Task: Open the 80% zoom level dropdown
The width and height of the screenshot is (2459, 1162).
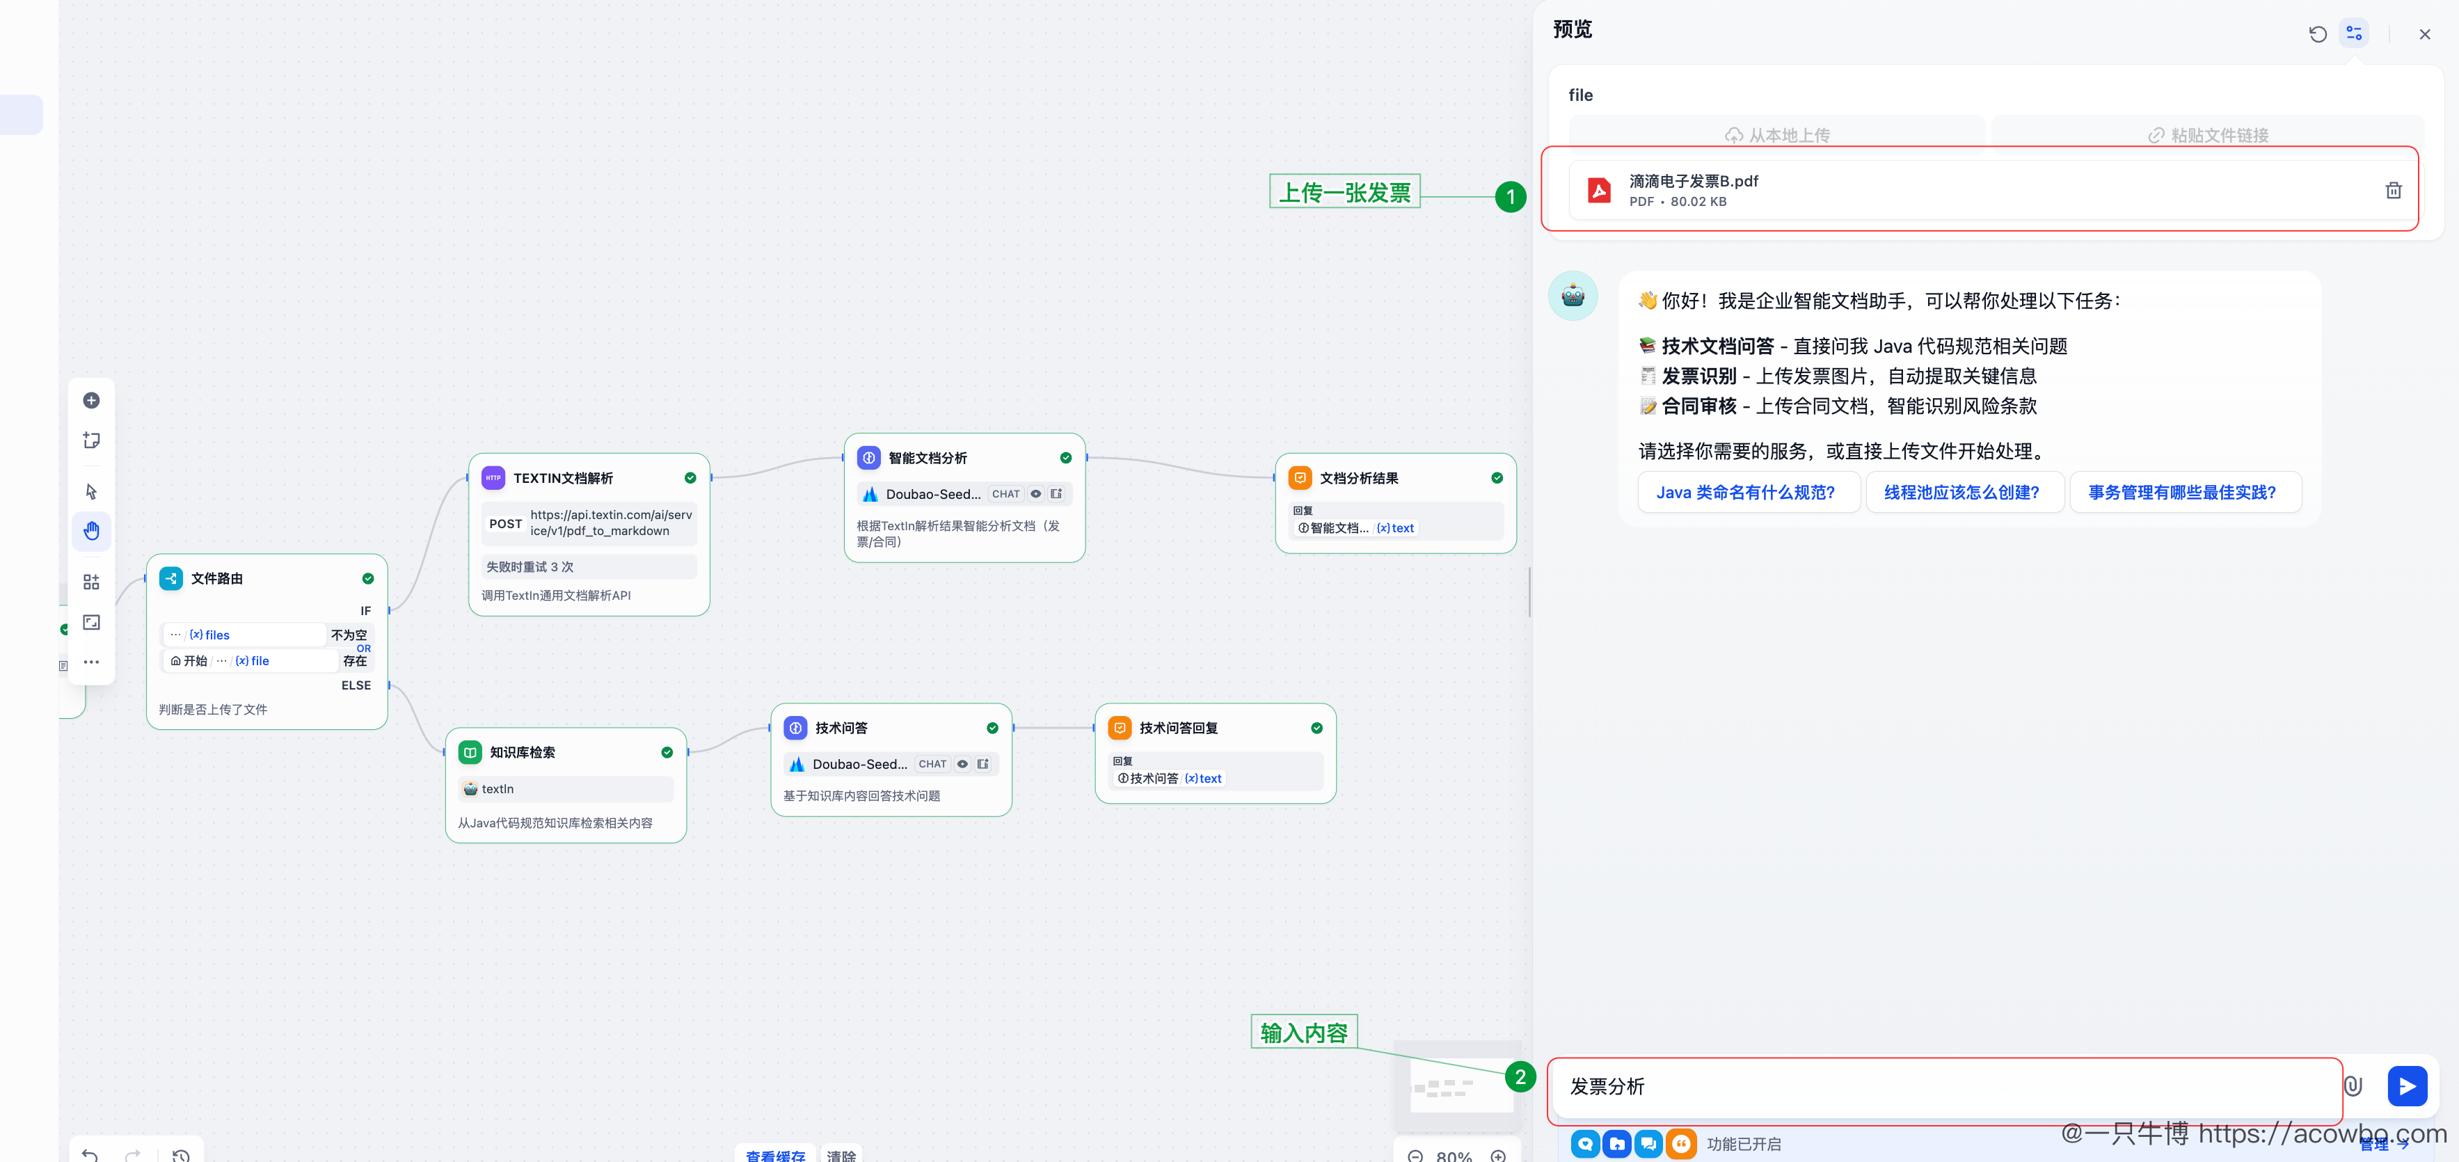Action: 1454,1155
